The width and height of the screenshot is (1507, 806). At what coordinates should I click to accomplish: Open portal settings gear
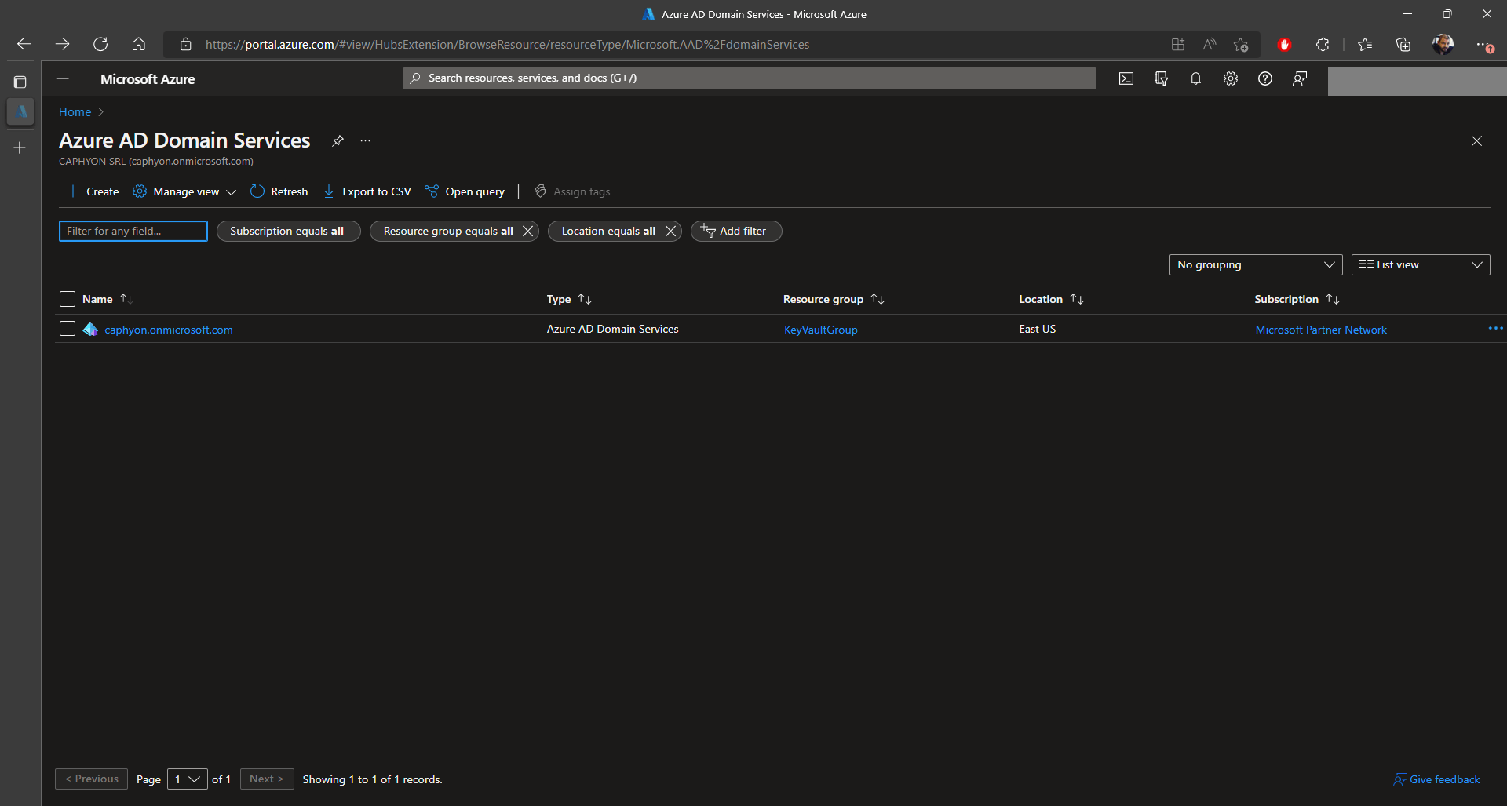1230,78
